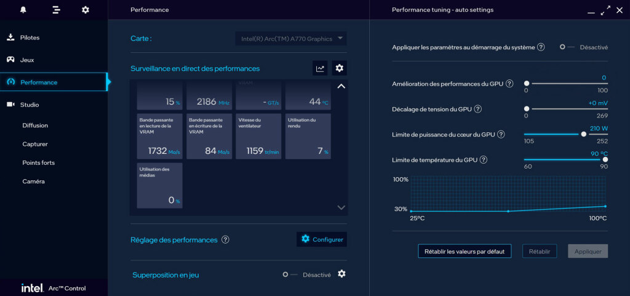Select the Utilisation du rendu tile
Screen dimensions: 630x296
[308, 136]
